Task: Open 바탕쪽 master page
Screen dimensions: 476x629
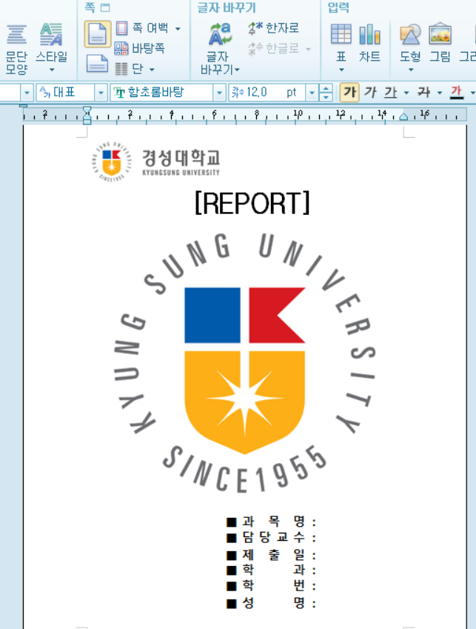Action: 140,48
